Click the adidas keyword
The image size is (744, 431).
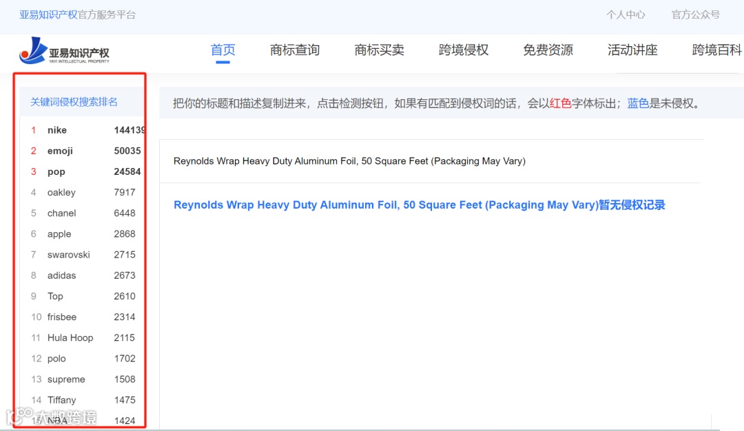62,275
